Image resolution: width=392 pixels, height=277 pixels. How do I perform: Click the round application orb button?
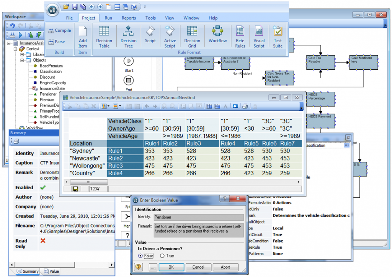pyautogui.click(x=52, y=10)
